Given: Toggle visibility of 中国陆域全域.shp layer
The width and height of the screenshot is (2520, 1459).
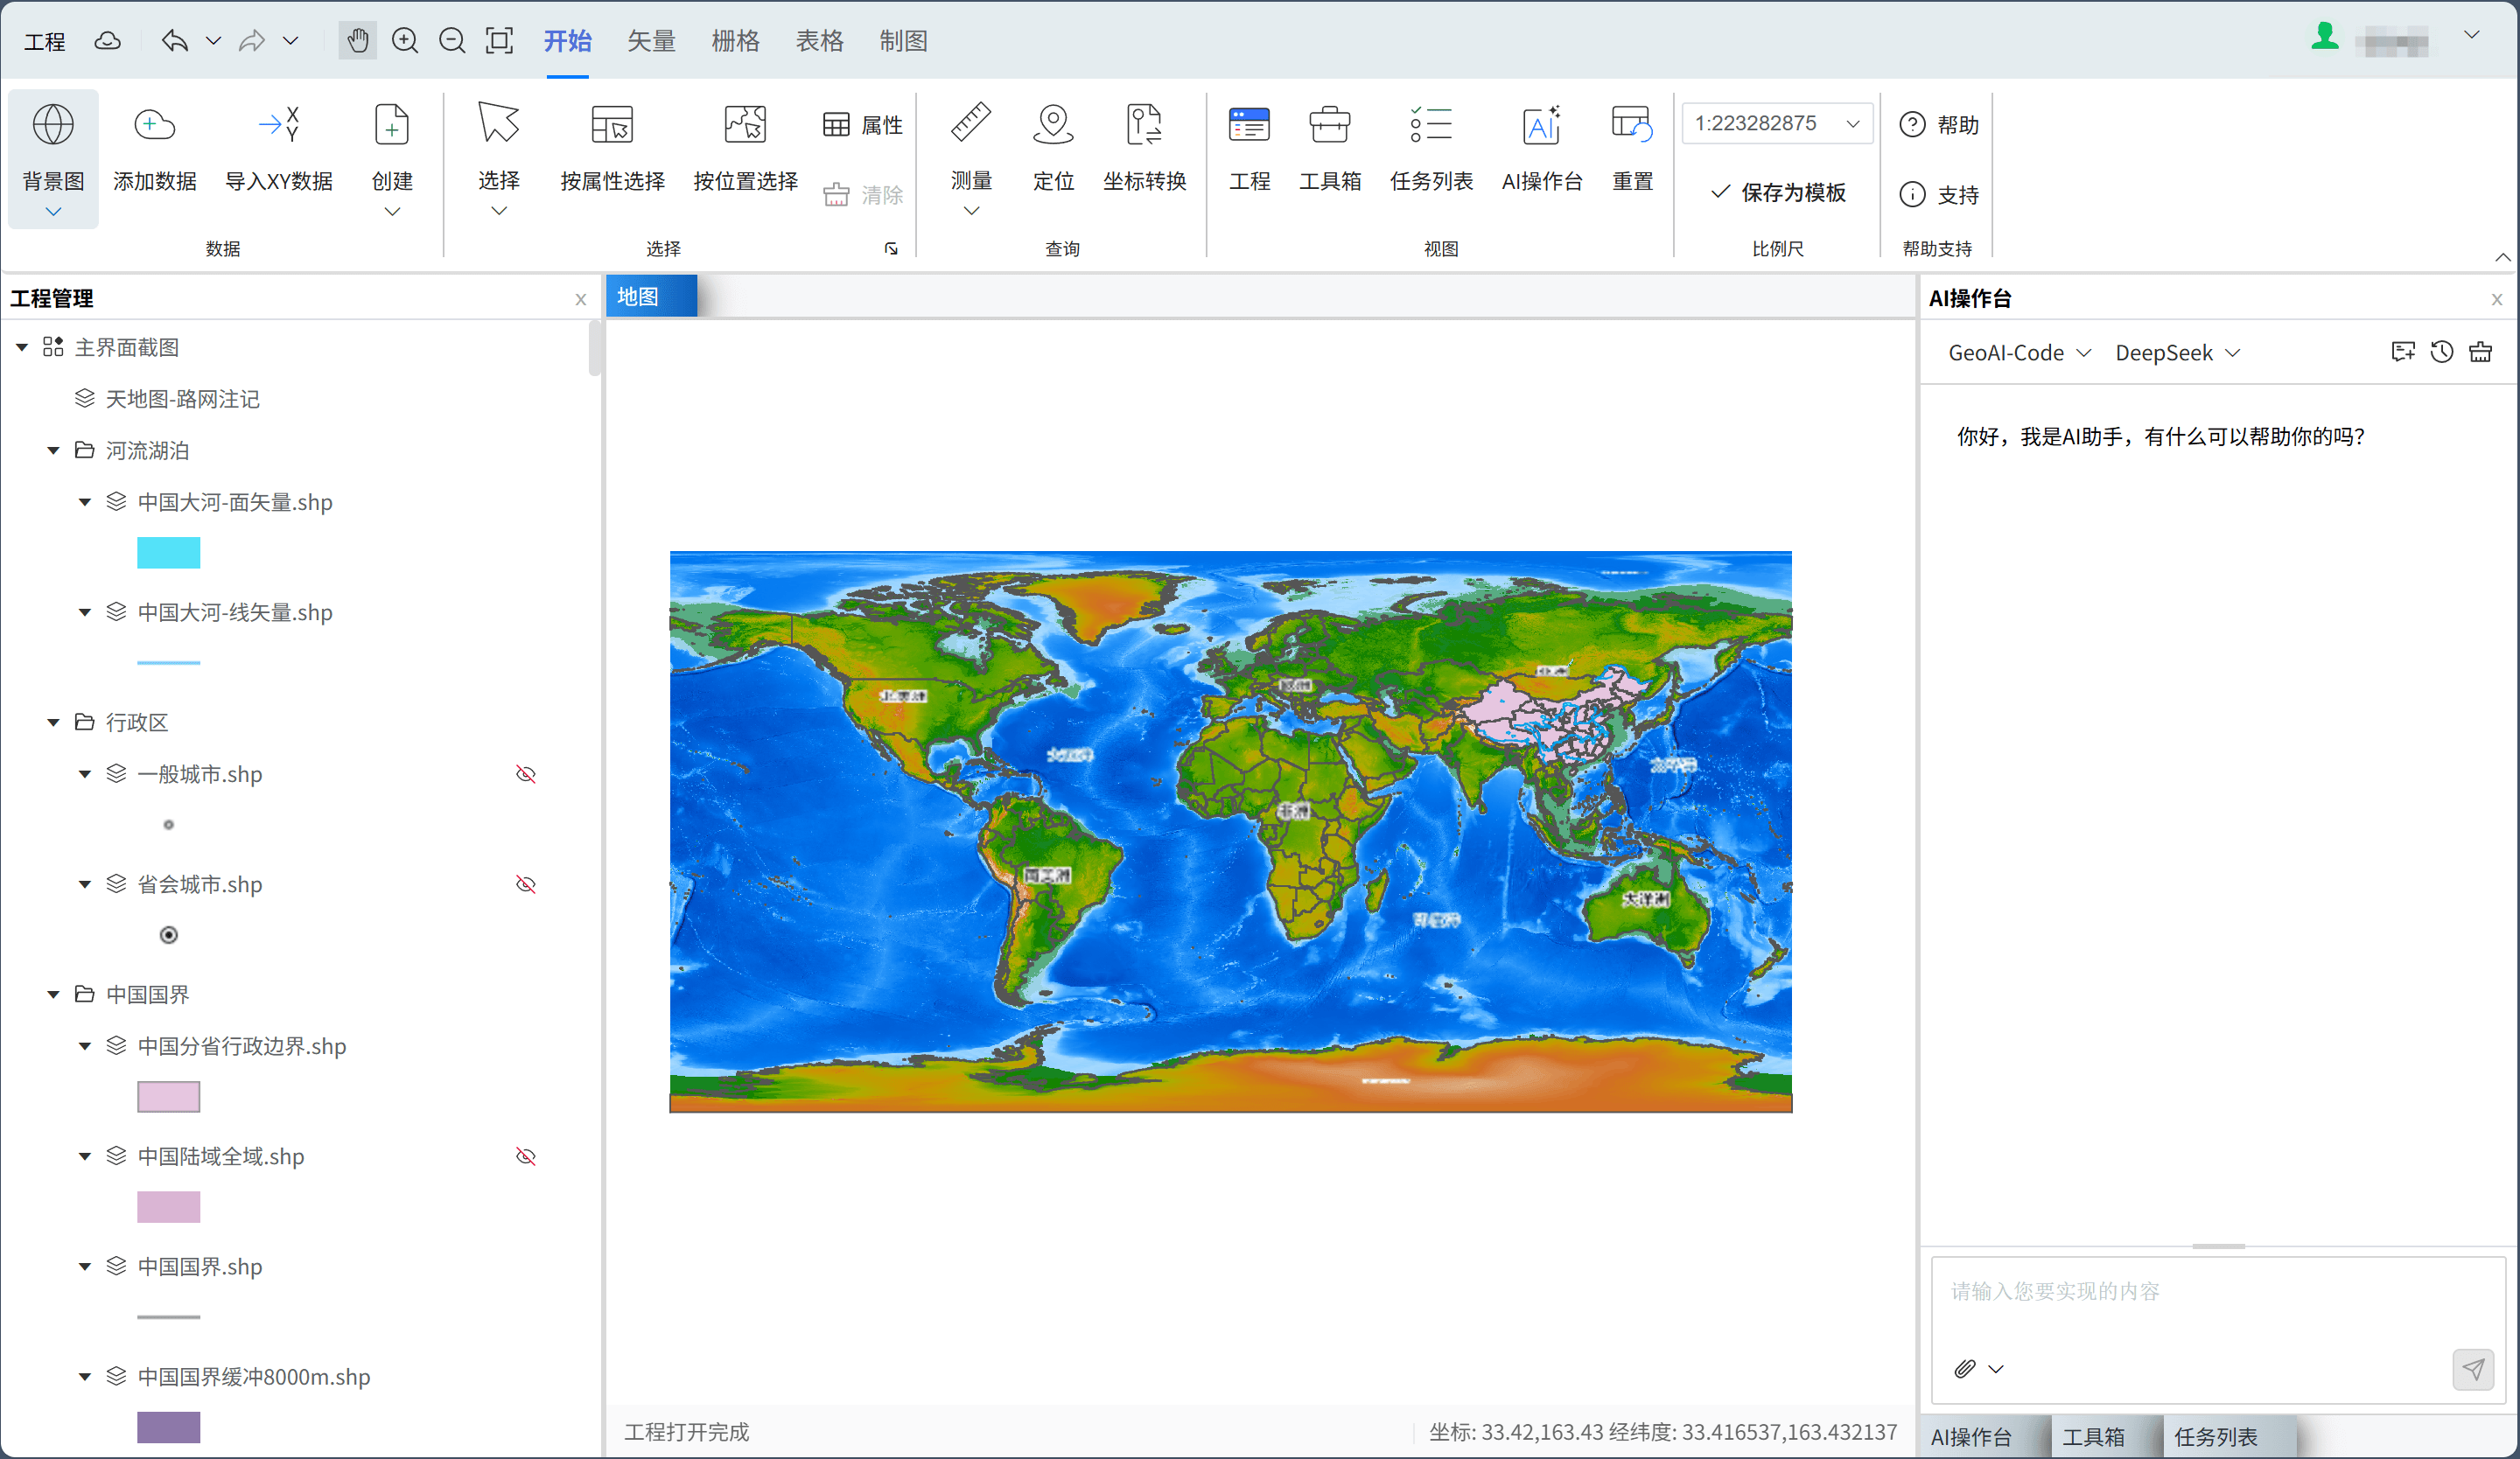Looking at the screenshot, I should pyautogui.click(x=526, y=1156).
